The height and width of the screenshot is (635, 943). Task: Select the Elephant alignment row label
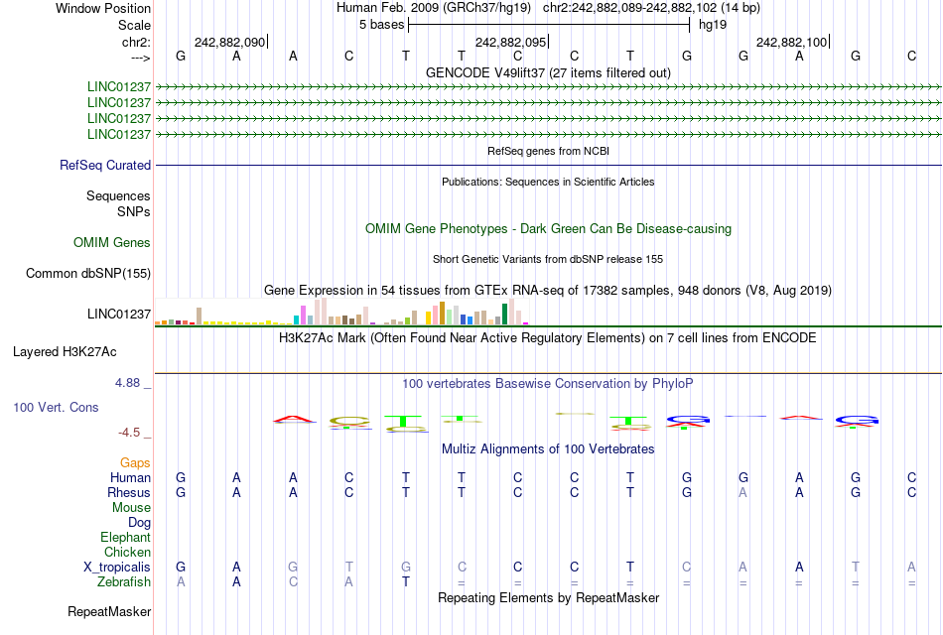point(125,538)
